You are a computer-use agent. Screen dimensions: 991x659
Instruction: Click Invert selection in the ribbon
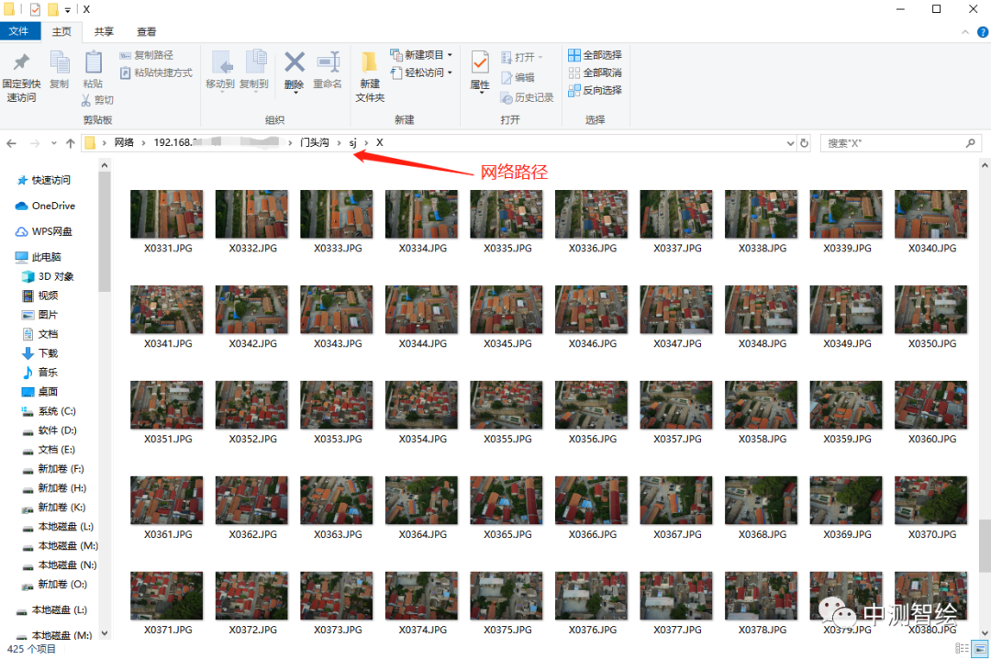[595, 91]
